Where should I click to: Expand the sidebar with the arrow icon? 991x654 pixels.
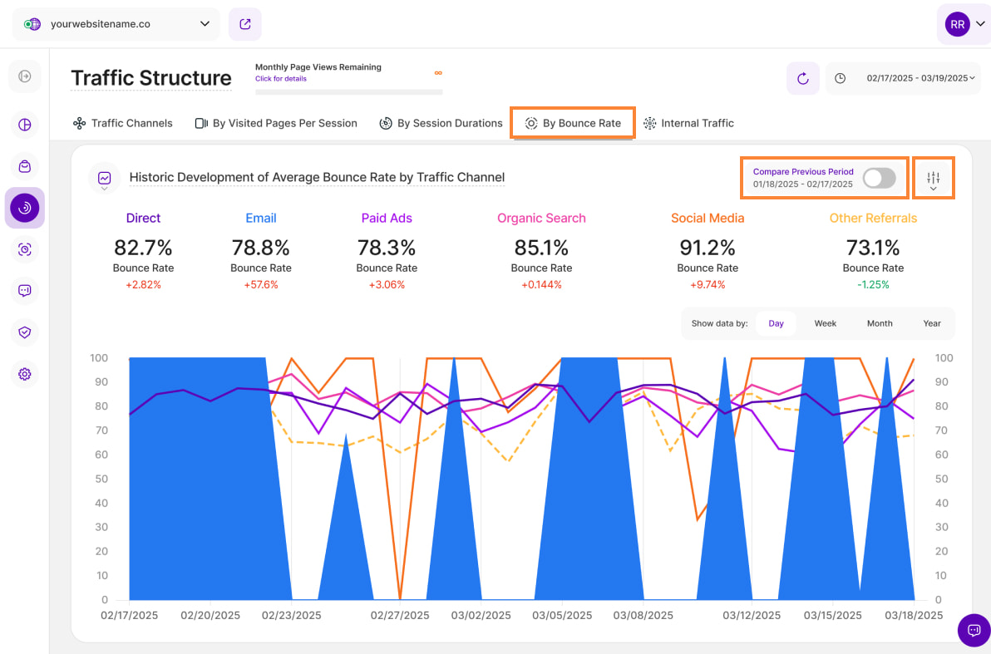tap(25, 76)
